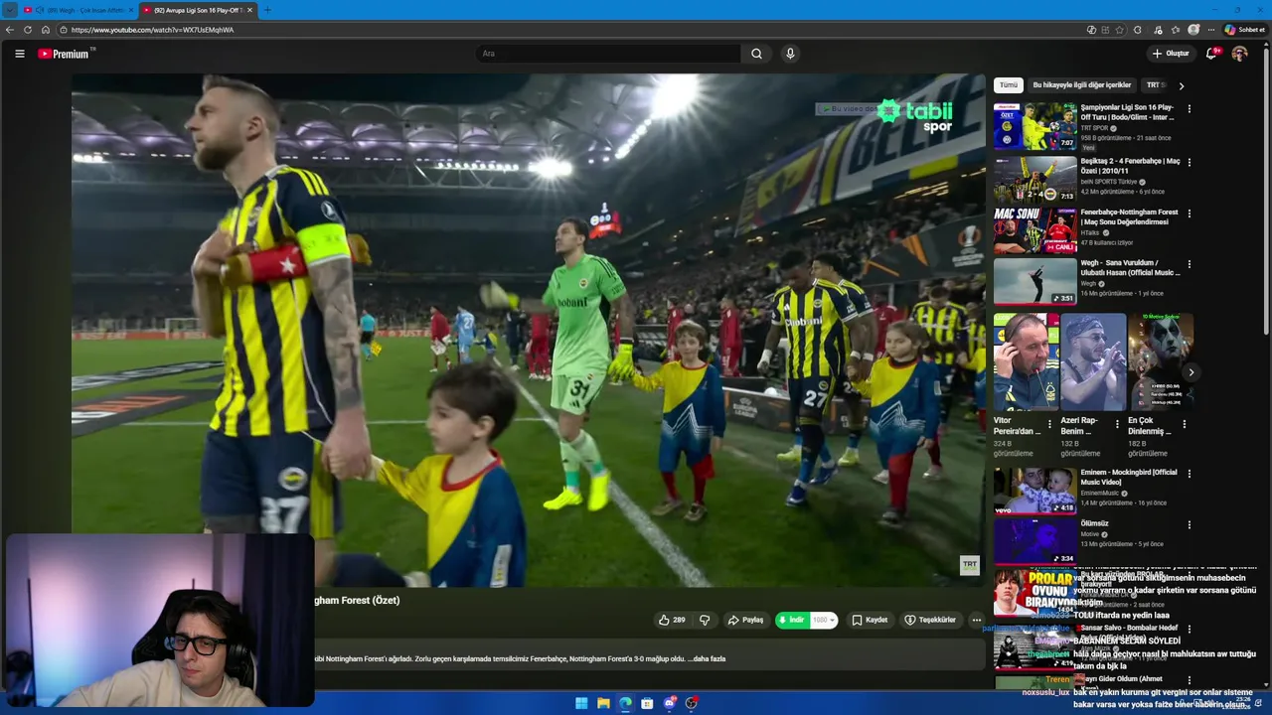Switch to the Wegh browser tab
Viewport: 1272px width, 715px height.
[79, 10]
